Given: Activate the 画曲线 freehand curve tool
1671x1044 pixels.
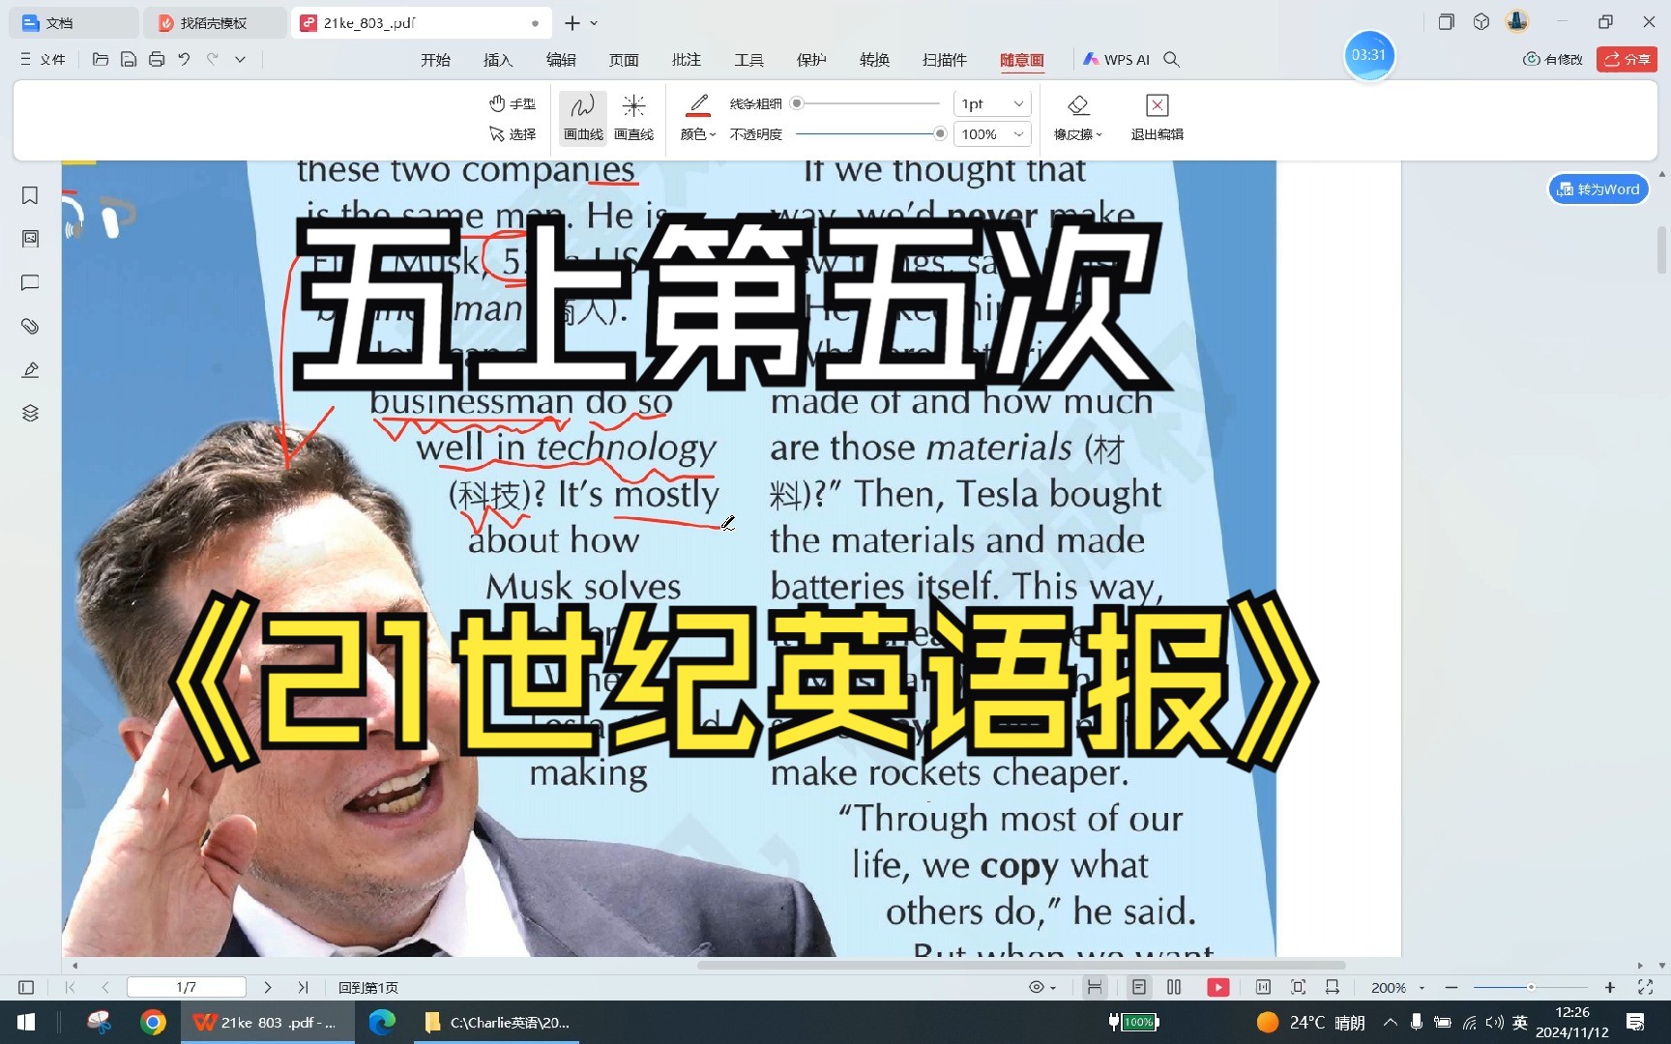Looking at the screenshot, I should pyautogui.click(x=583, y=118).
